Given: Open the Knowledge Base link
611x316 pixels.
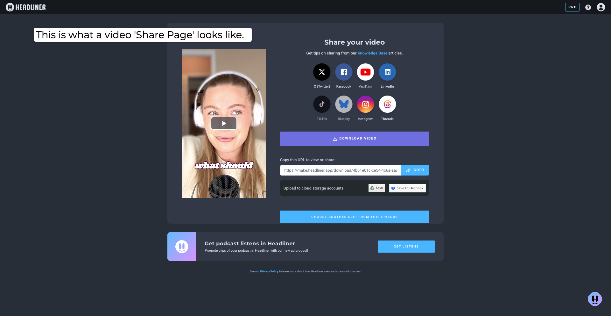Looking at the screenshot, I should tap(372, 53).
